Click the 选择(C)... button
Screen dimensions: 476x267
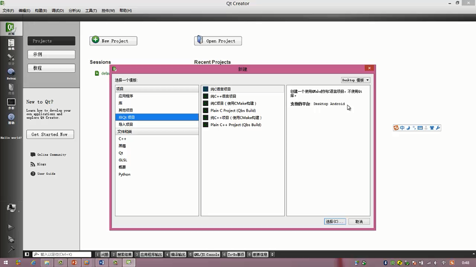click(x=335, y=221)
